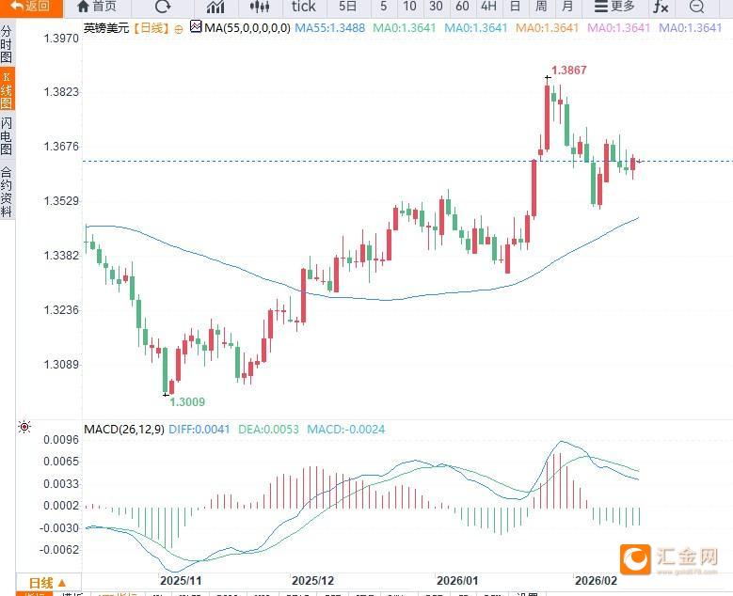
Task: Switch to 分时图 side tab
Action: point(7,44)
